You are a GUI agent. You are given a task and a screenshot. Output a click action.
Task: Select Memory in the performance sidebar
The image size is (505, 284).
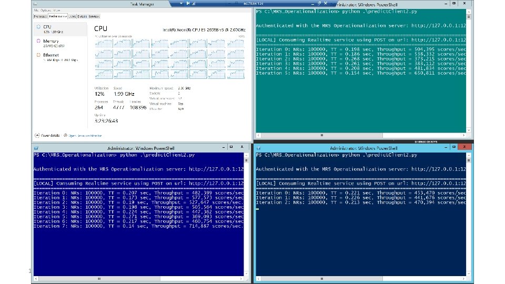(x=60, y=43)
